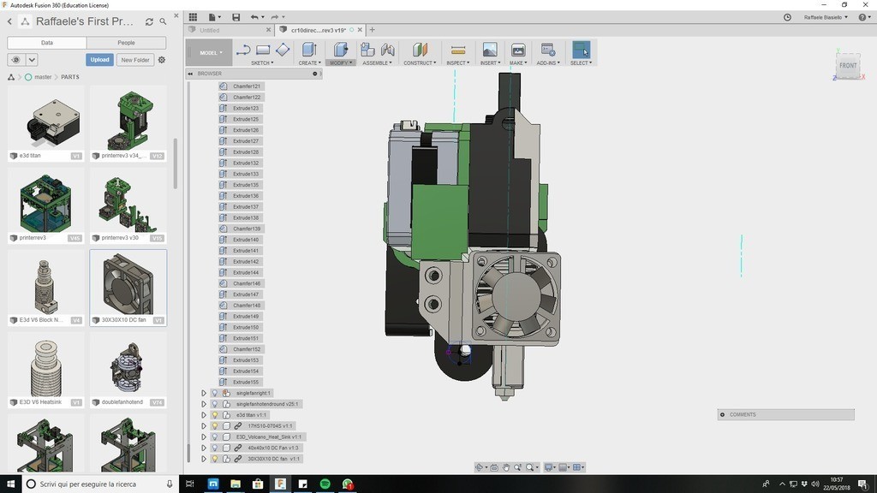Viewport: 877px width, 493px height.
Task: Click the new tab plus button
Action: 372,30
